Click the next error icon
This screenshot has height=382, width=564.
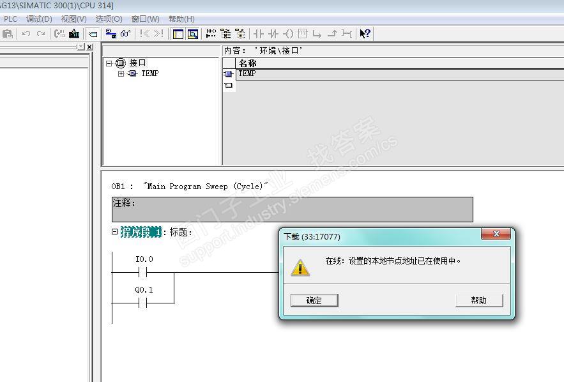tap(158, 34)
